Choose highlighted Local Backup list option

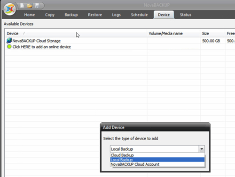157,160
